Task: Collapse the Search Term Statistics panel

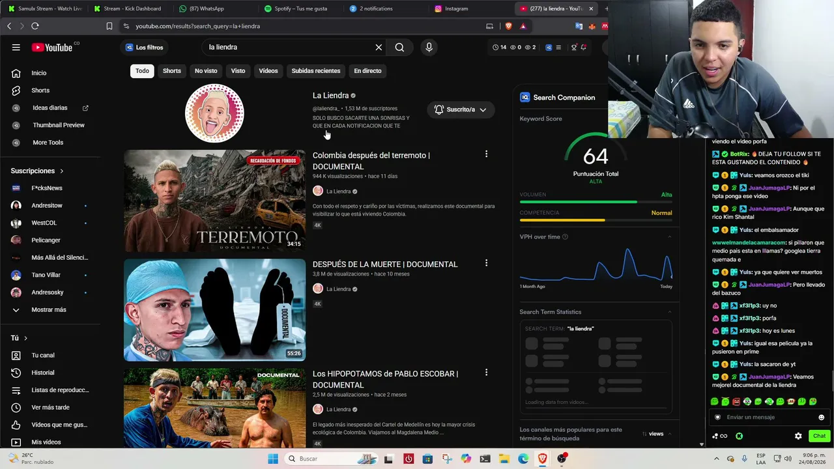Action: click(x=669, y=312)
